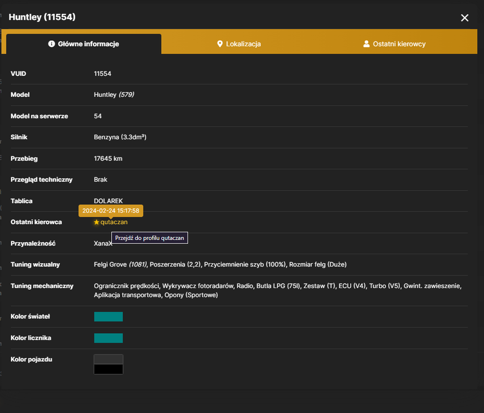Click the engine value Benzyna (3.3dm³)
The height and width of the screenshot is (413, 484).
coord(120,137)
